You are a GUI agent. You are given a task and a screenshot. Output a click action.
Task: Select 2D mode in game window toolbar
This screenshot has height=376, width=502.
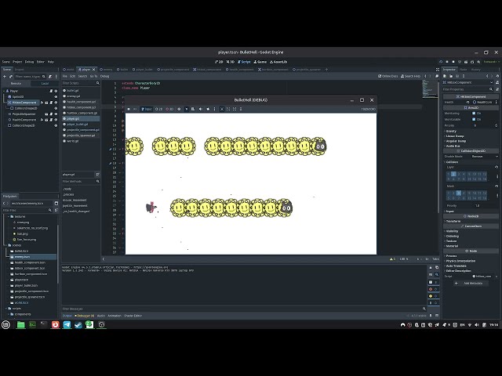pos(159,109)
